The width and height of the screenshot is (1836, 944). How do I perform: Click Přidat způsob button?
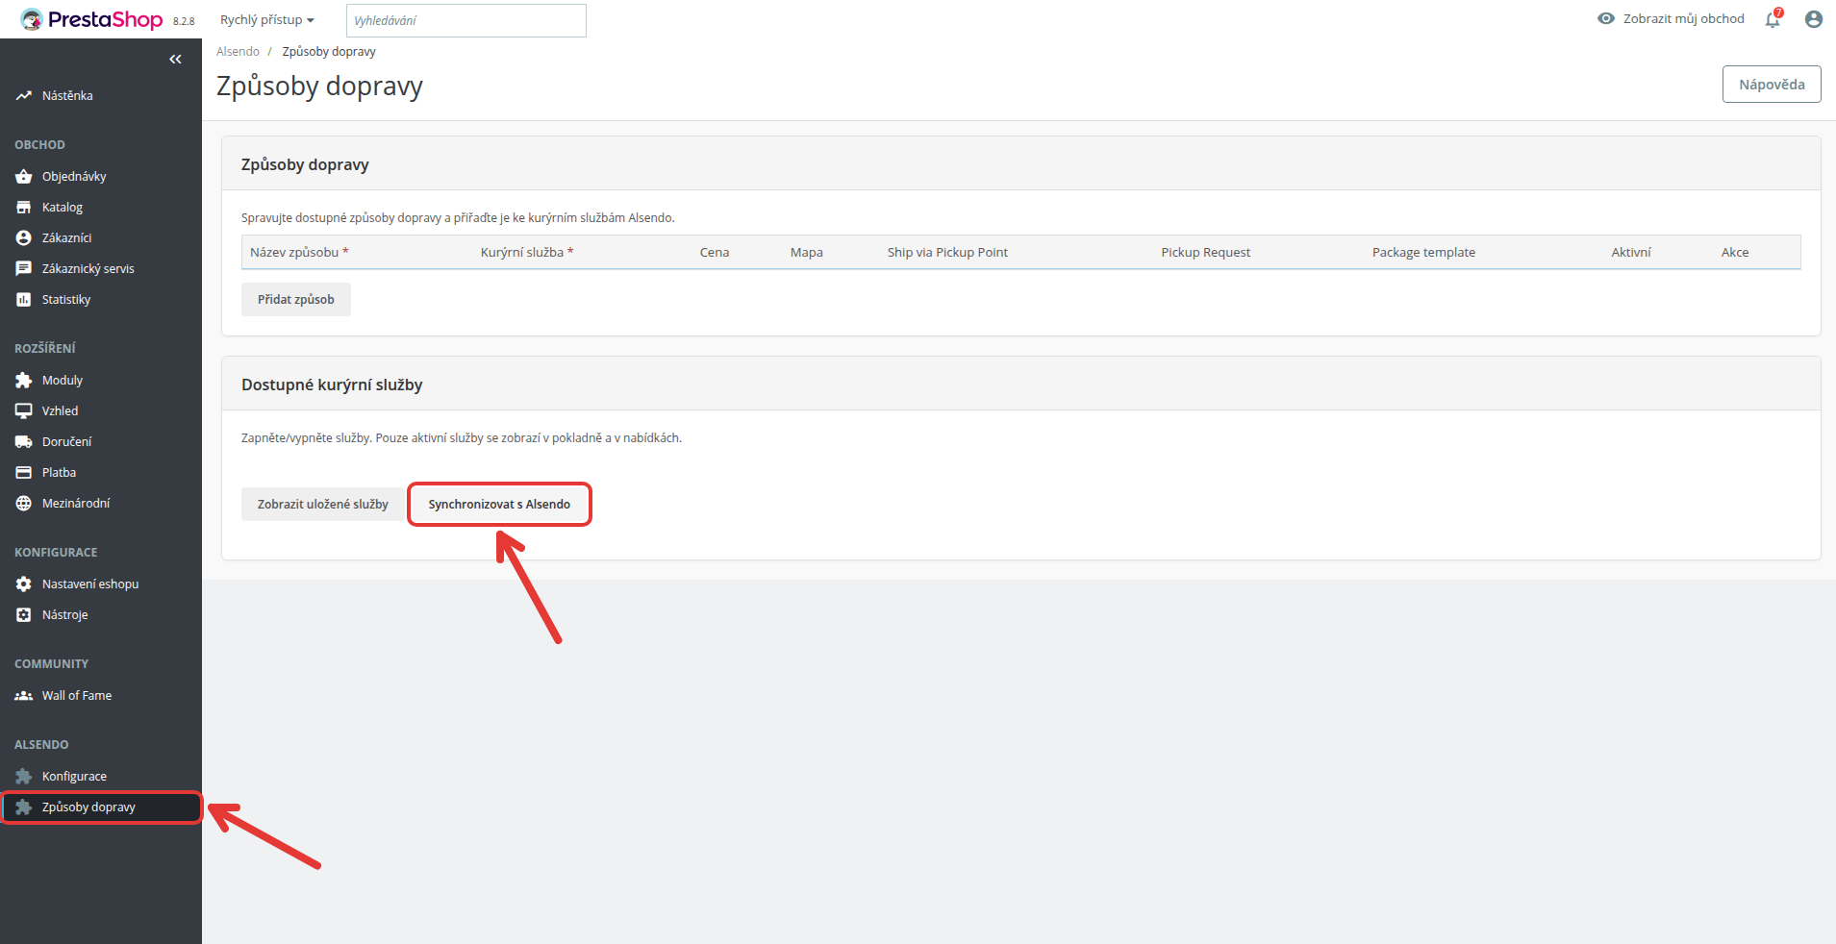pyautogui.click(x=296, y=300)
